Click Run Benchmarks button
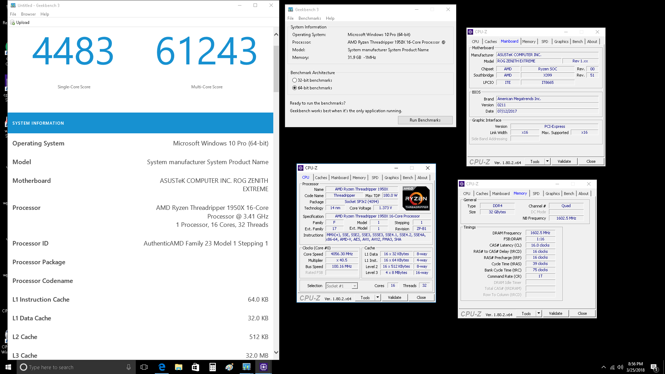This screenshot has width=665, height=374. point(425,120)
